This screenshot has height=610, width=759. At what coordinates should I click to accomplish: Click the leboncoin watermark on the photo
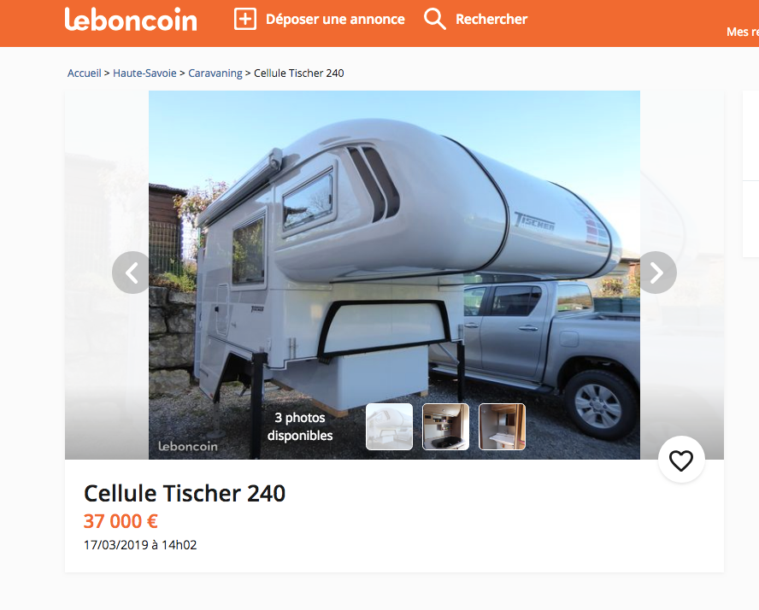(x=188, y=446)
